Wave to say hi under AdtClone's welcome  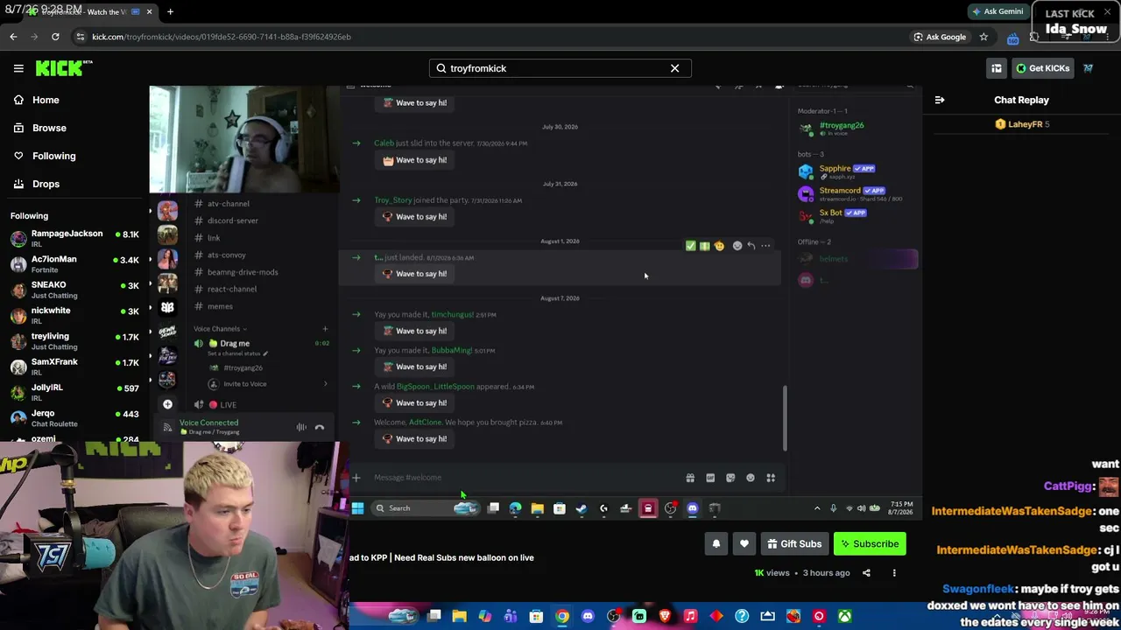[x=414, y=439]
